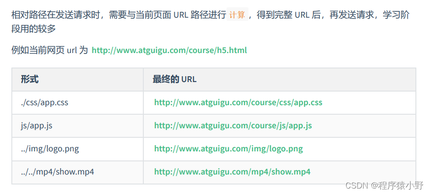Viewport: 430px width, 194px height.
Task: Open the atguigu.com/course/h5.html example link
Action: [x=169, y=50]
